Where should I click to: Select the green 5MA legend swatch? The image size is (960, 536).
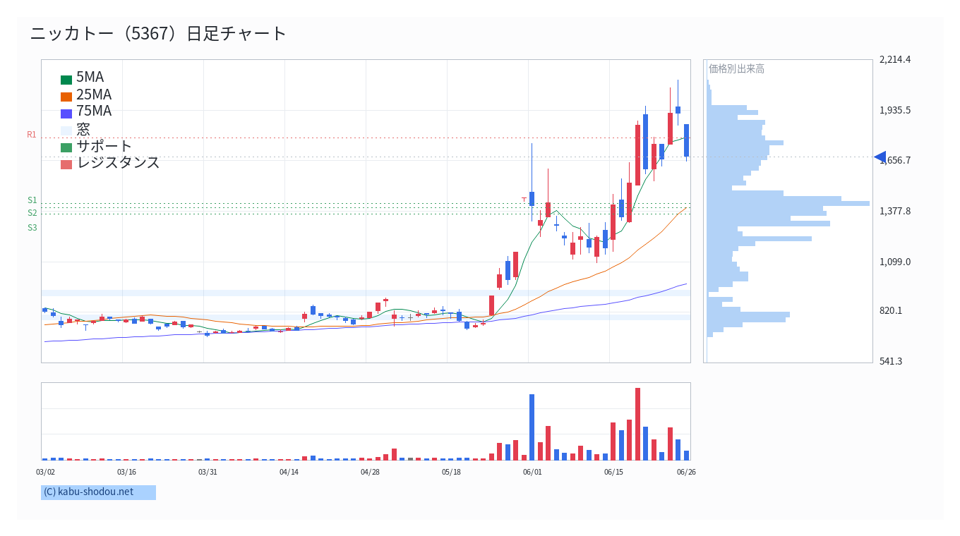coord(66,80)
